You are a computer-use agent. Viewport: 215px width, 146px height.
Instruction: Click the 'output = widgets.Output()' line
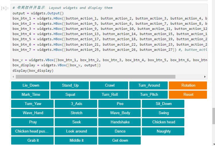pos(38,13)
